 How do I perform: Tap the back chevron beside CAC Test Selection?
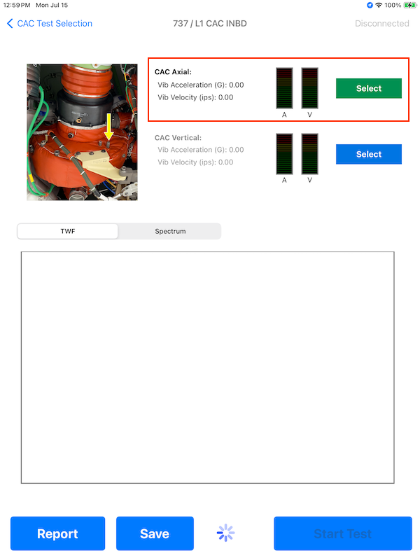point(10,24)
